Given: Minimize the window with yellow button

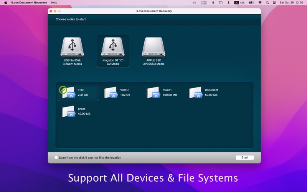Looking at the screenshot, I should (x=55, y=11).
